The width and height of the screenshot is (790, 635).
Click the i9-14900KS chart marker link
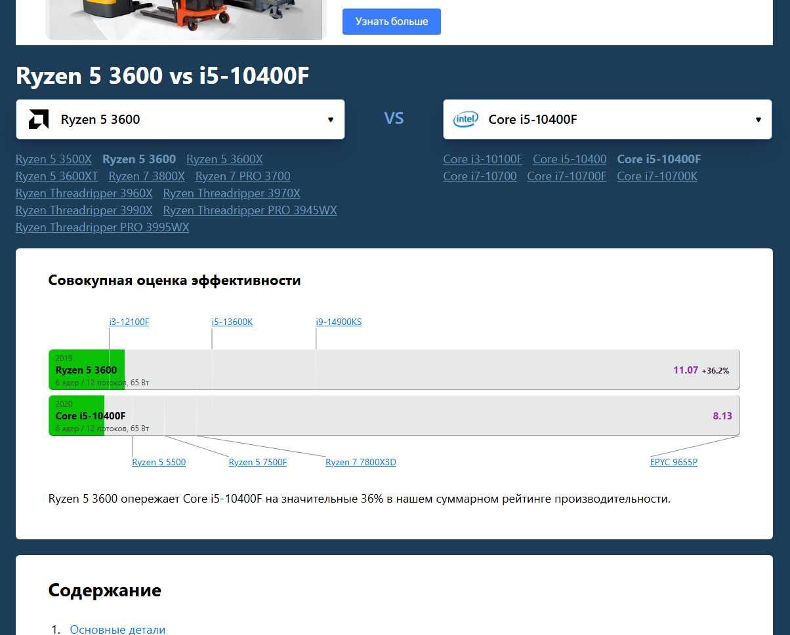[x=339, y=322]
